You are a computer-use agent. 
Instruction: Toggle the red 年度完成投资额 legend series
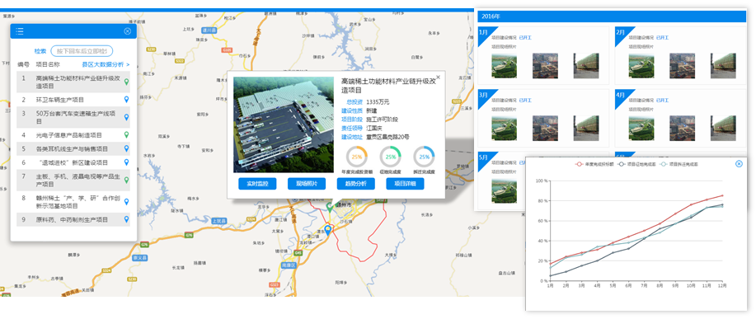click(x=594, y=164)
